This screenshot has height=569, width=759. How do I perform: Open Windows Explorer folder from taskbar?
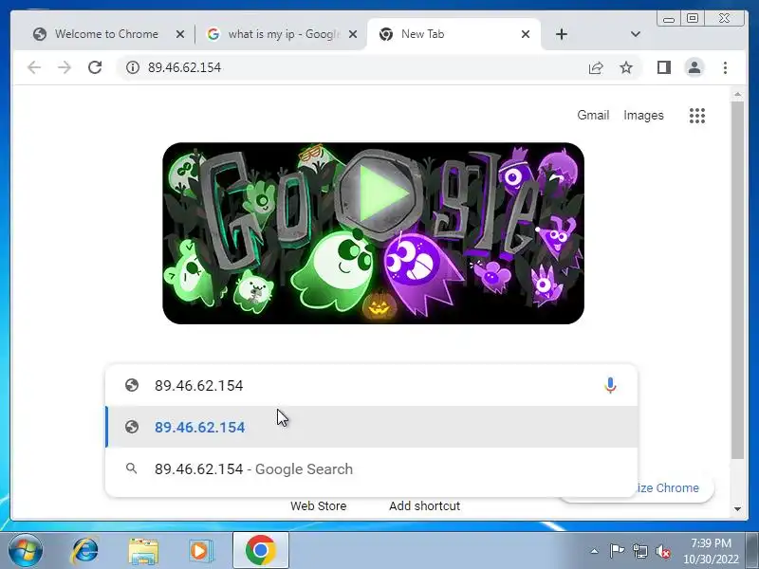coord(143,551)
